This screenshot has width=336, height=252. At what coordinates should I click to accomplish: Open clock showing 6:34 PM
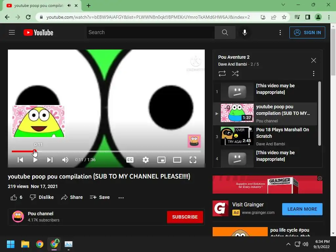point(322,244)
